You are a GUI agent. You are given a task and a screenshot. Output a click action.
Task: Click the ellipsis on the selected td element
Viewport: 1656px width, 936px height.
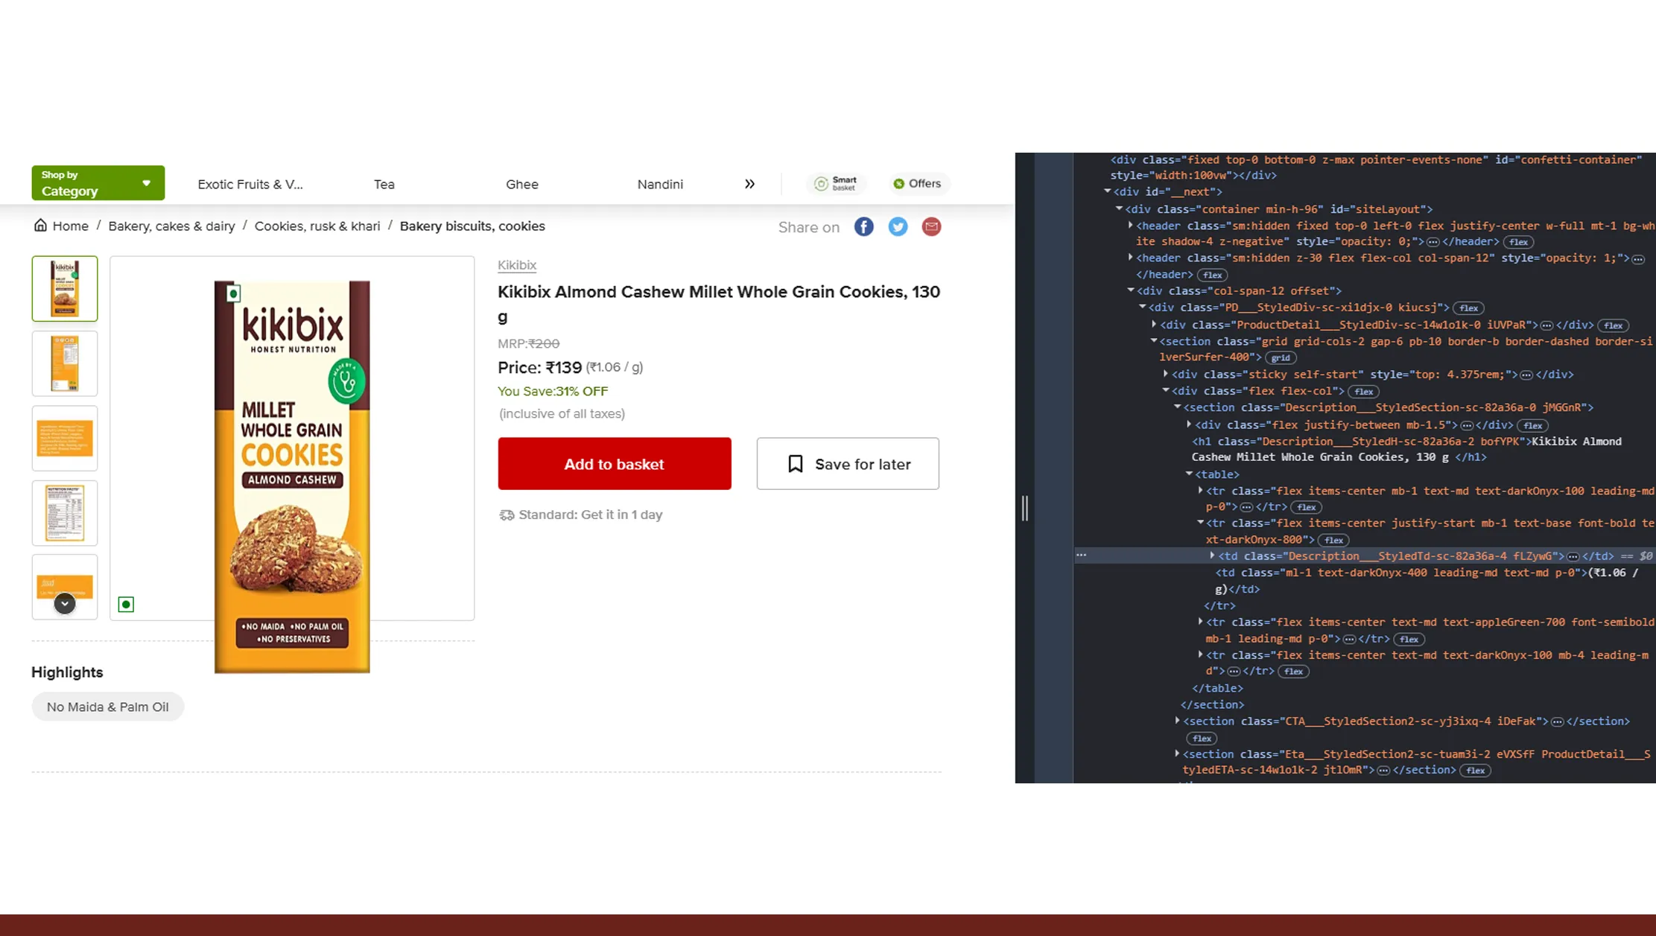pos(1572,556)
